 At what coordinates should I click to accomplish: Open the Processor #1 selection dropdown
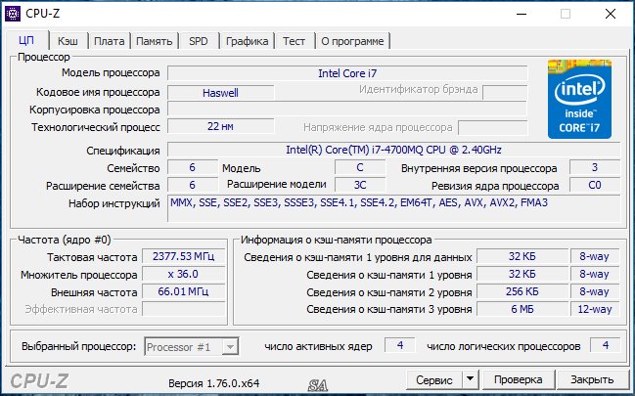pos(191,346)
